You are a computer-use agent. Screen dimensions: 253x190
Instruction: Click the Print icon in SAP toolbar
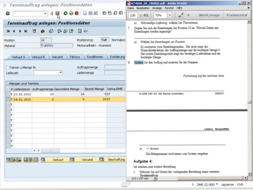coord(85,13)
